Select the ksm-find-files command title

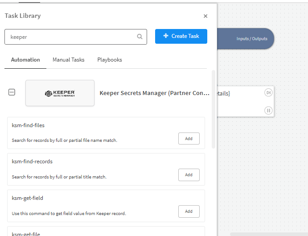pos(28,125)
